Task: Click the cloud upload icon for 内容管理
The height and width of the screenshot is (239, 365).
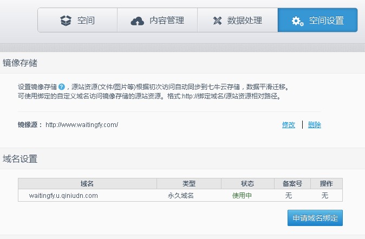Action: coord(138,21)
